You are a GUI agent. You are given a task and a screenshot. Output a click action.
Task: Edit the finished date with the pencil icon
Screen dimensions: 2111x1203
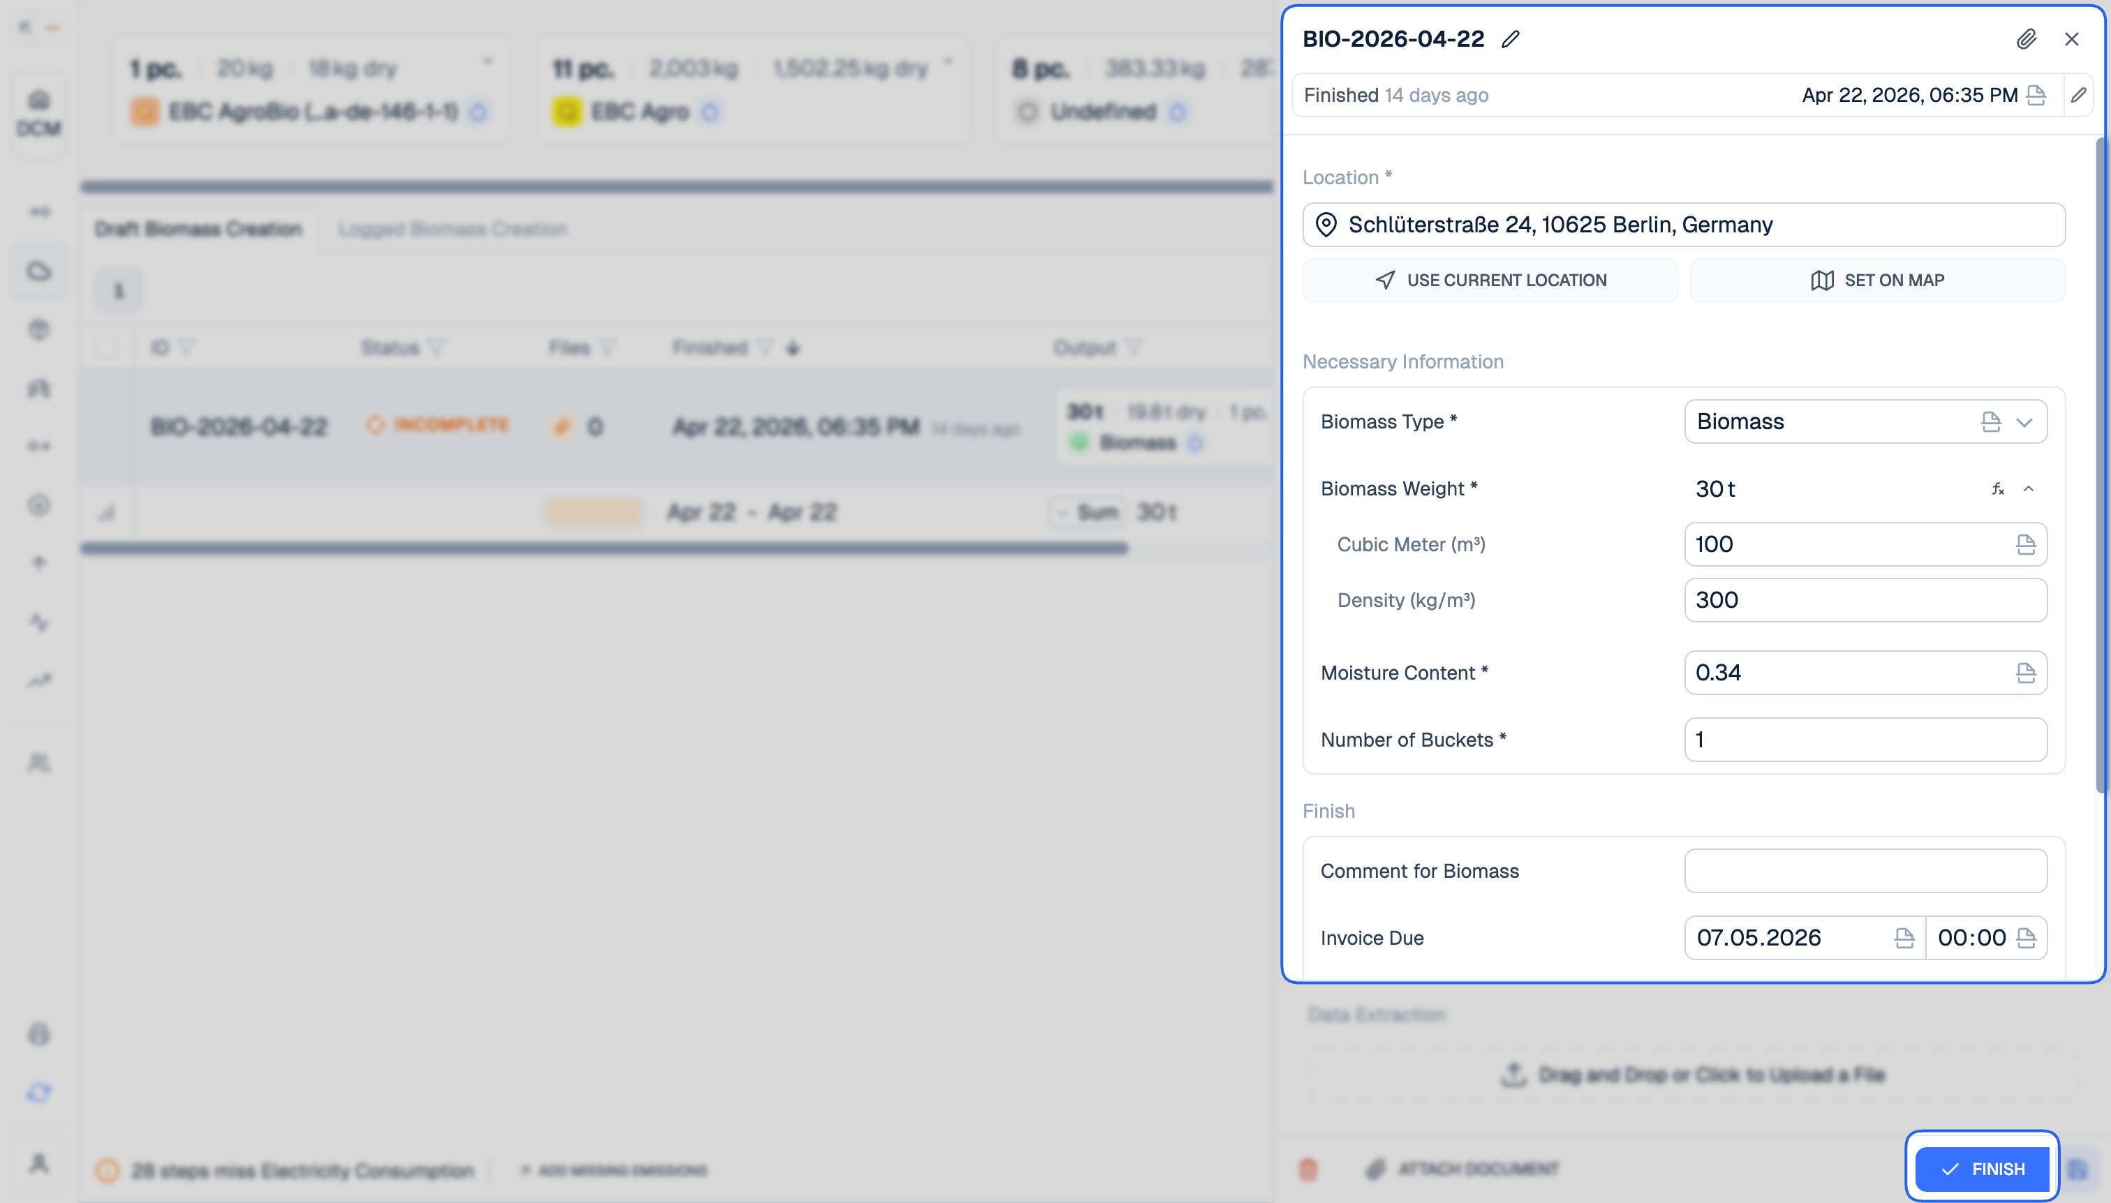pos(2078,95)
